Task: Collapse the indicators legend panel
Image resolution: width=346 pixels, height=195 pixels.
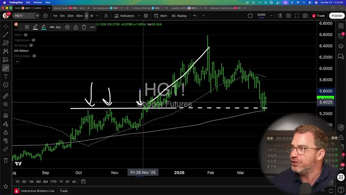Action: point(17,61)
